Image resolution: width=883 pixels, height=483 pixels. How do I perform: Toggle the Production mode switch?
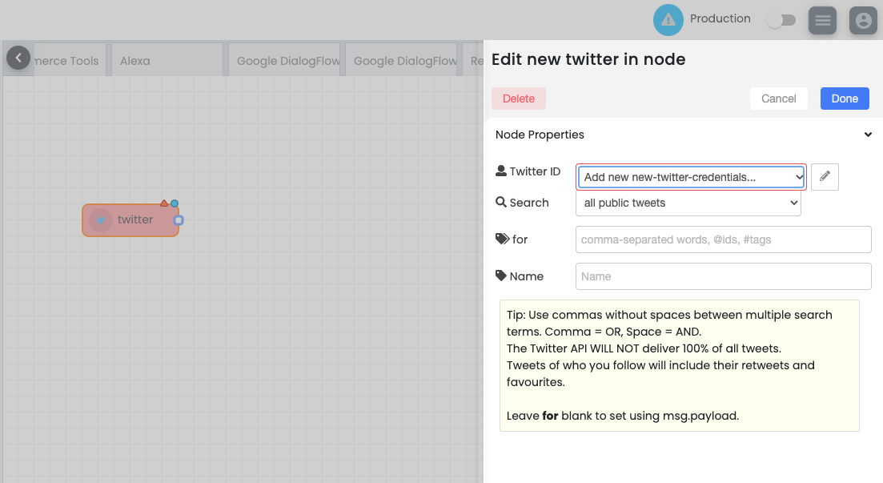click(x=781, y=20)
